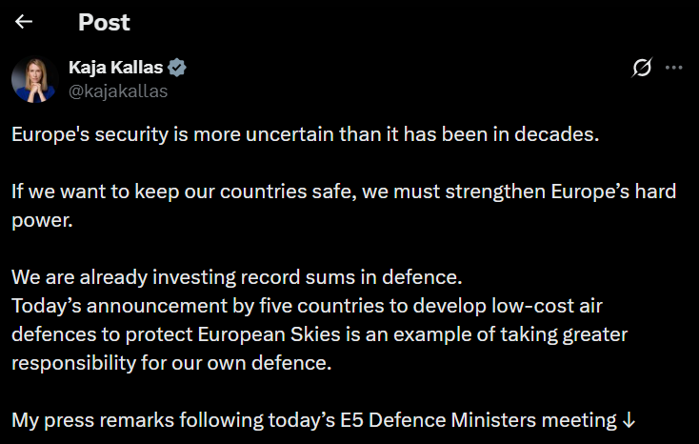This screenshot has width=699, height=444.
Task: Click the down arrow after 'meeting'
Action: pos(629,419)
